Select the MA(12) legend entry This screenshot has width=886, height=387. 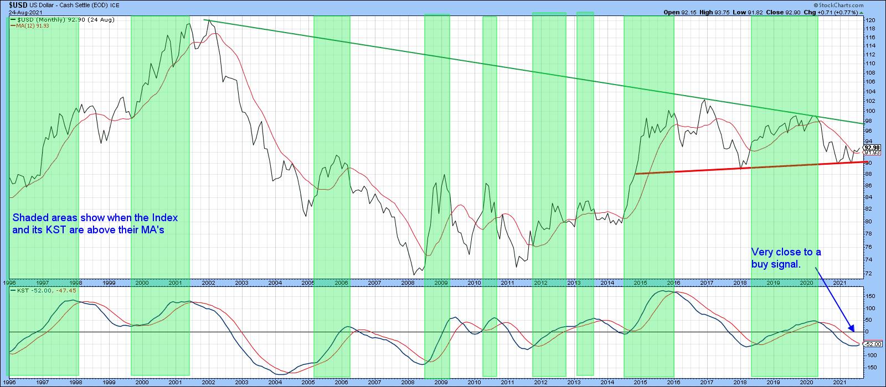[30, 25]
